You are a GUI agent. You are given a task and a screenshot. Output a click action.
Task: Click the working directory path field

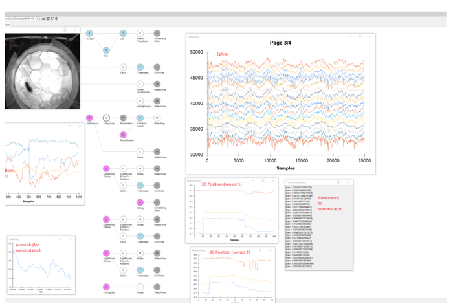click(x=23, y=19)
